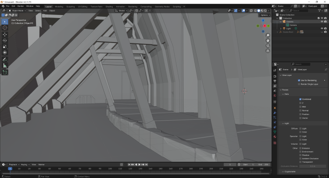Screen dimensions: 329x178
Task: Select the Measure tool
Action: click(x=5, y=65)
